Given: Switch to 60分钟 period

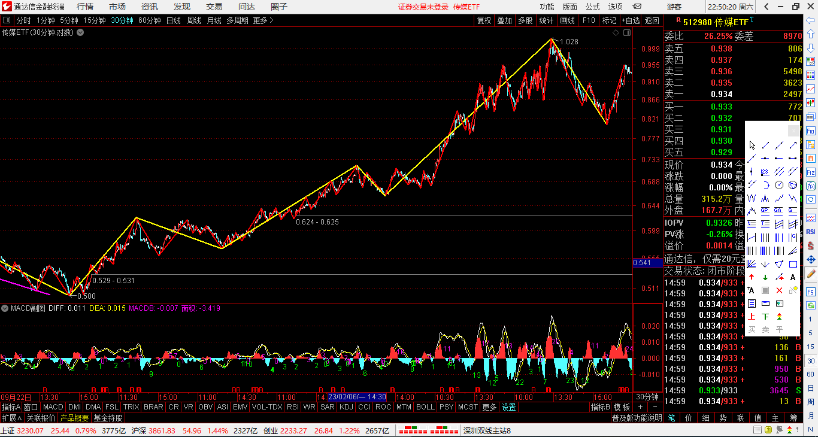Looking at the screenshot, I should 150,20.
